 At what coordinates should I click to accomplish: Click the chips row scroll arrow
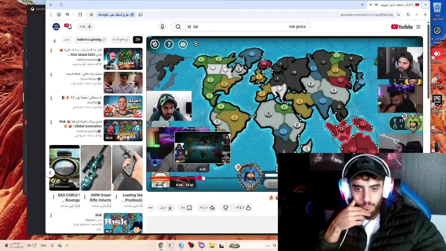[x=54, y=41]
